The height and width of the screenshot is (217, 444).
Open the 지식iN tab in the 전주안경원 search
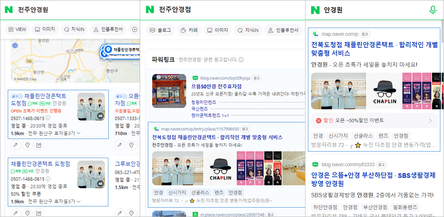75,29
